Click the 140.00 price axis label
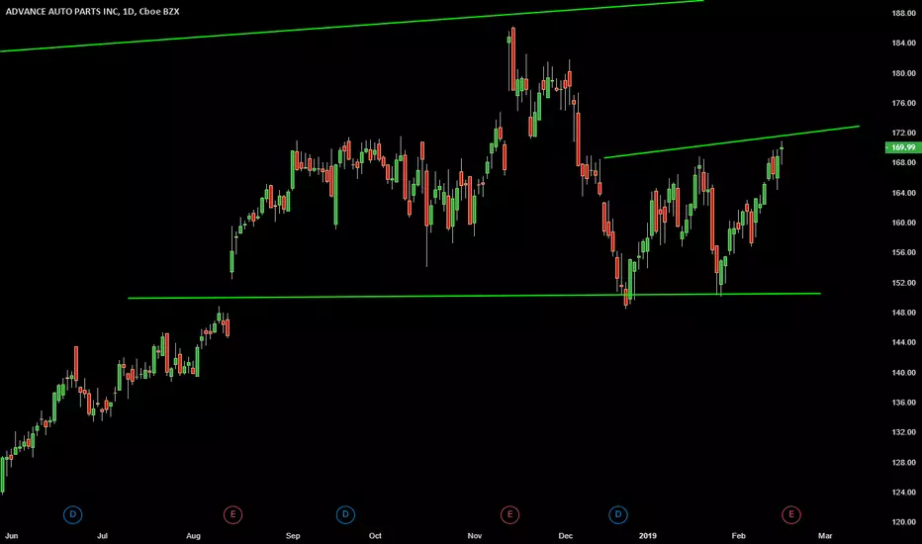 click(x=903, y=373)
